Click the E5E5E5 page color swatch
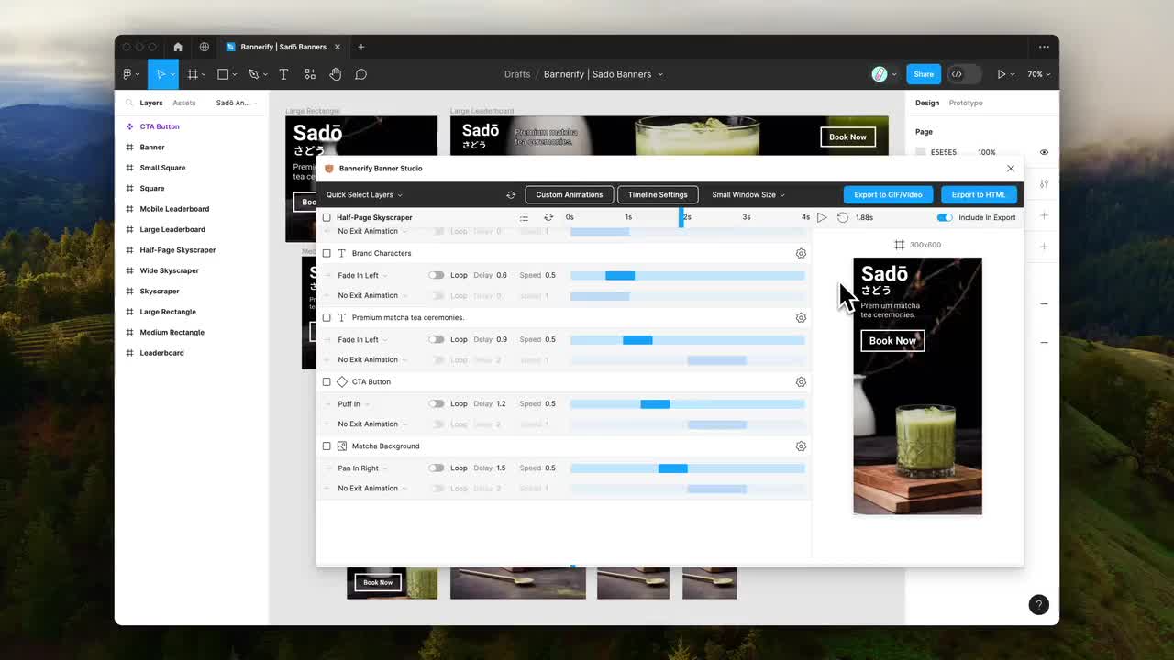This screenshot has height=660, width=1174. (921, 152)
